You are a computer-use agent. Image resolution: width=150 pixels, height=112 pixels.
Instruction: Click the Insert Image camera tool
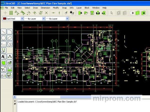click(10, 63)
